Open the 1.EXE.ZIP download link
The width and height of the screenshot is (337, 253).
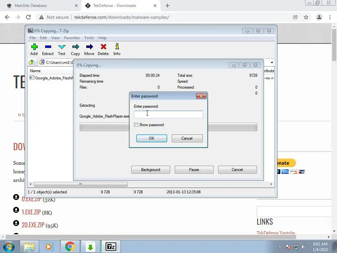coord(31,212)
